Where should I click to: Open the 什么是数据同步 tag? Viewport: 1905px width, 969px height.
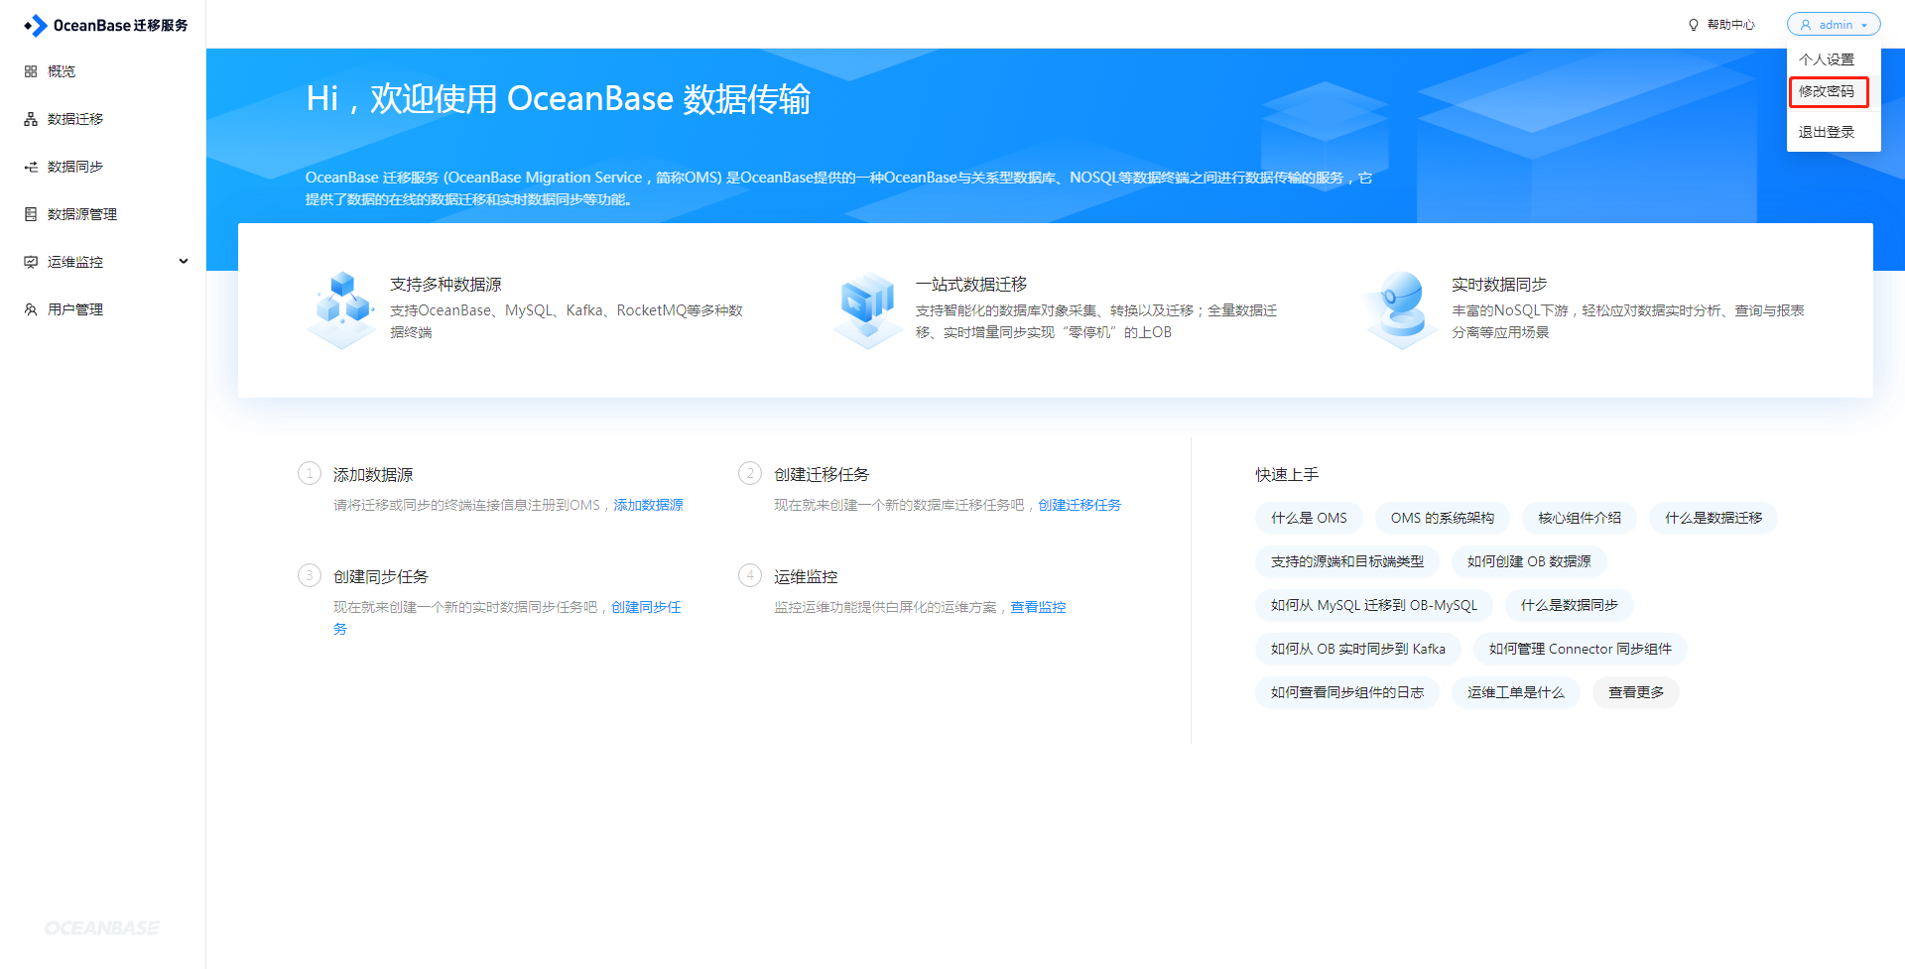tap(1570, 605)
